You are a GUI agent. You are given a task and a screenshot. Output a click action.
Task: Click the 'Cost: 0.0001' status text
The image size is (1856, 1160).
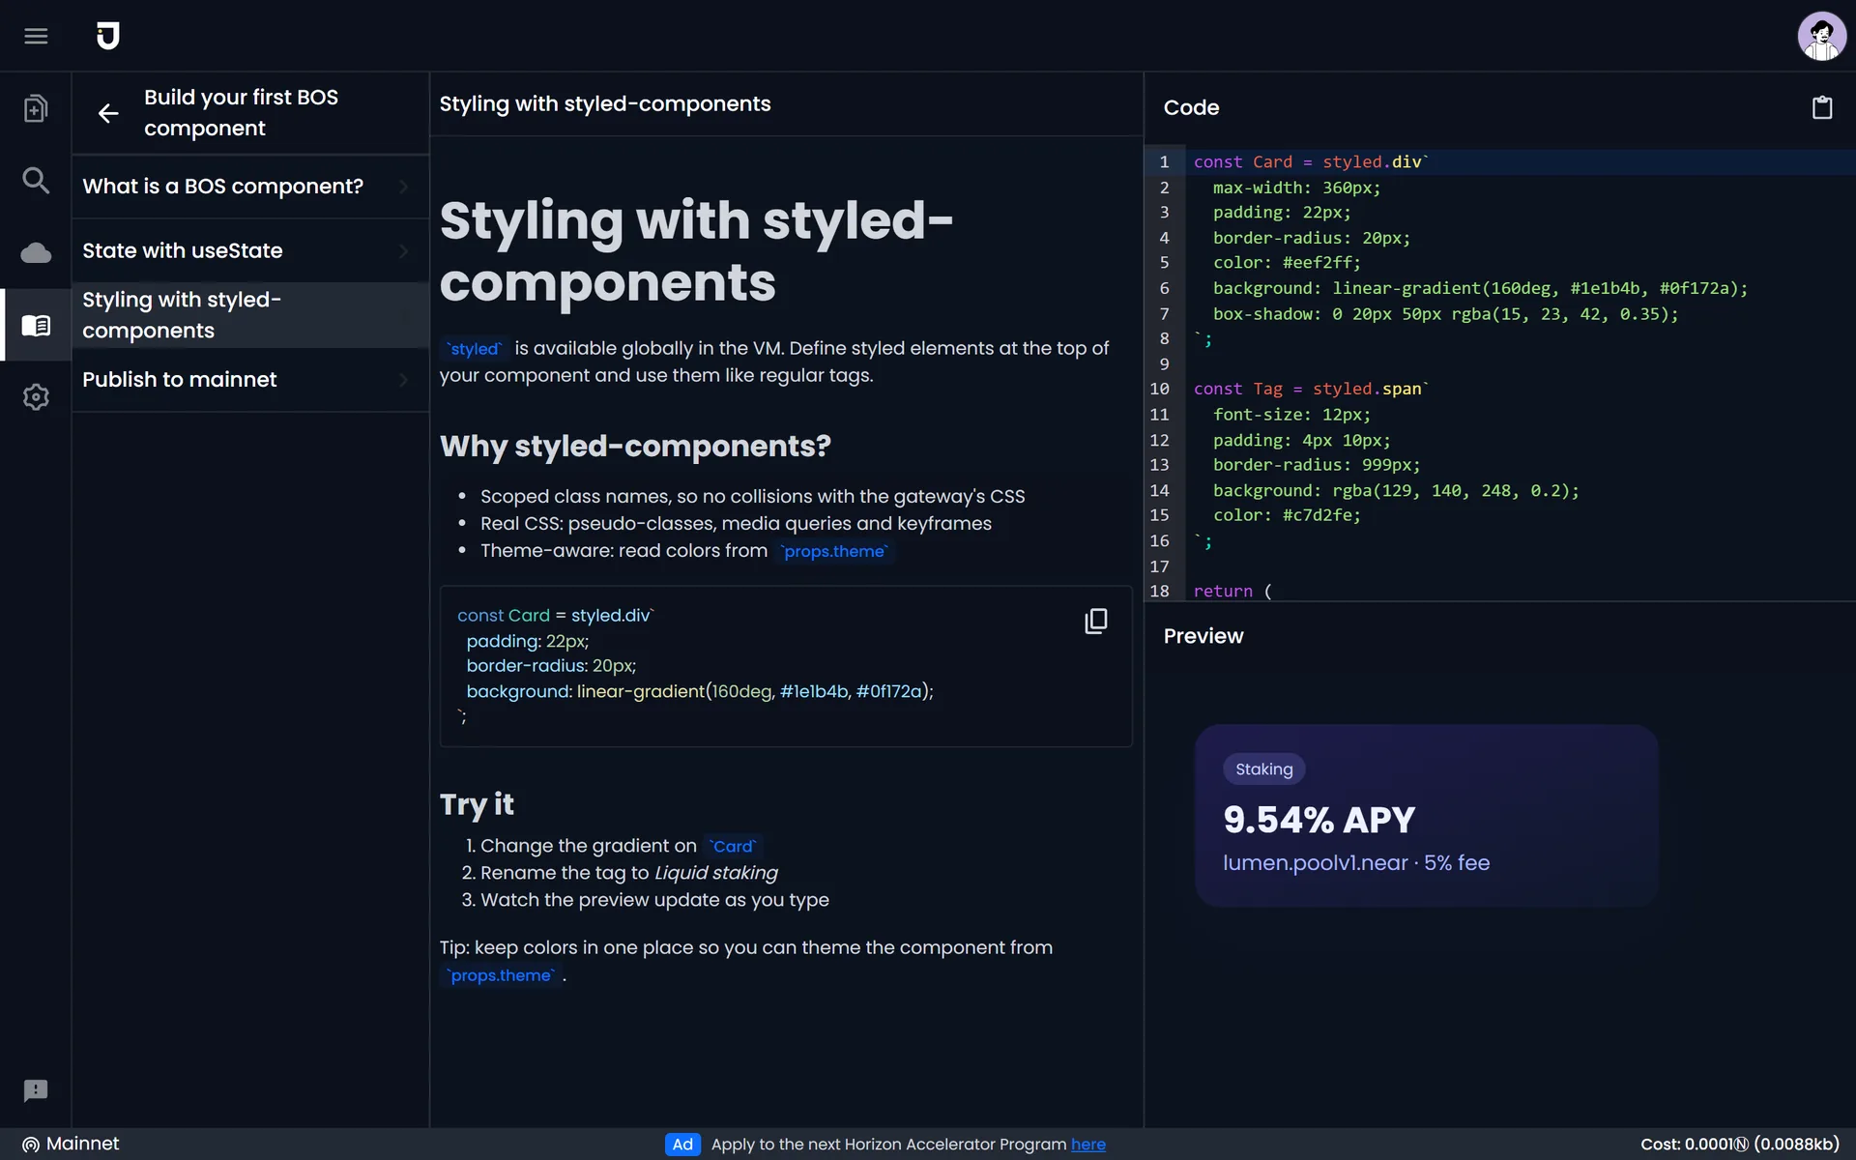click(1739, 1145)
